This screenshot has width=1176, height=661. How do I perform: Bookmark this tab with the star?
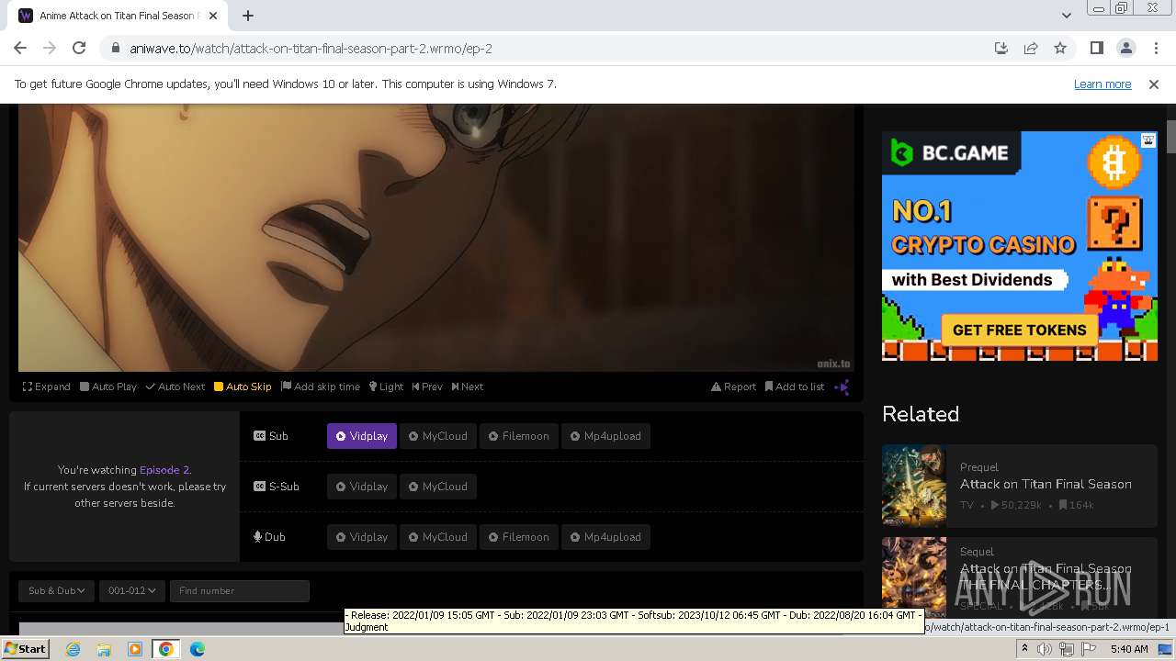pos(1060,48)
